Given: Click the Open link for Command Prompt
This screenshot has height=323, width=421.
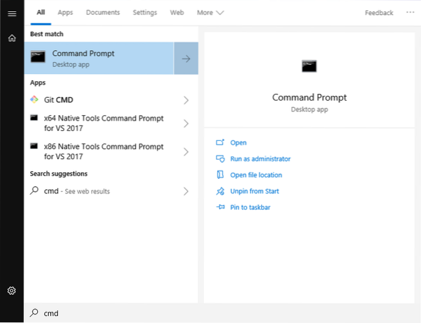Looking at the screenshot, I should click(238, 143).
